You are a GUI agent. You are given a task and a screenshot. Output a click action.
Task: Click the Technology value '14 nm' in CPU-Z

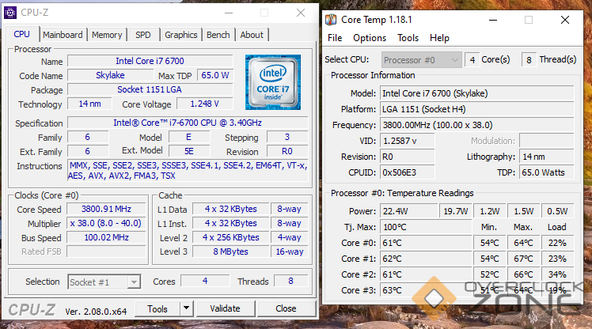point(89,104)
